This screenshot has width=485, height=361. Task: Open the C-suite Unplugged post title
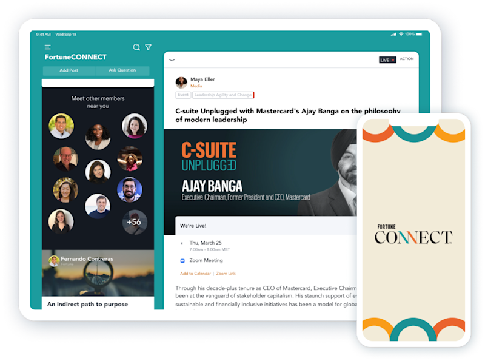[287, 115]
